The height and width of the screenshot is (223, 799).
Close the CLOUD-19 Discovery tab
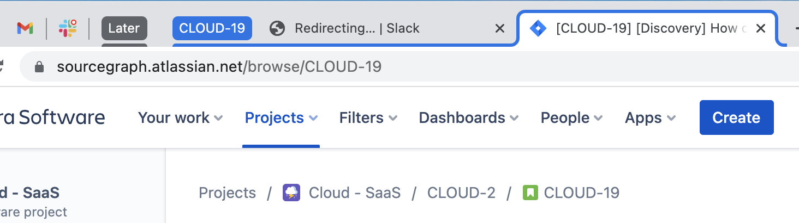[x=760, y=28]
